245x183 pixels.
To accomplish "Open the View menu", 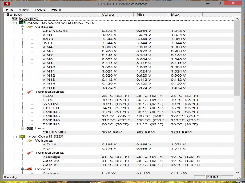I will click(24, 10).
